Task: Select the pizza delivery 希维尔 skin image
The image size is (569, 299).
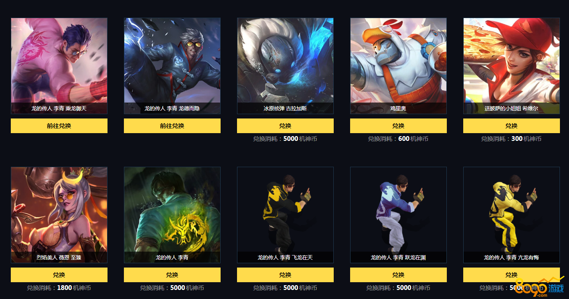Action: (x=512, y=66)
